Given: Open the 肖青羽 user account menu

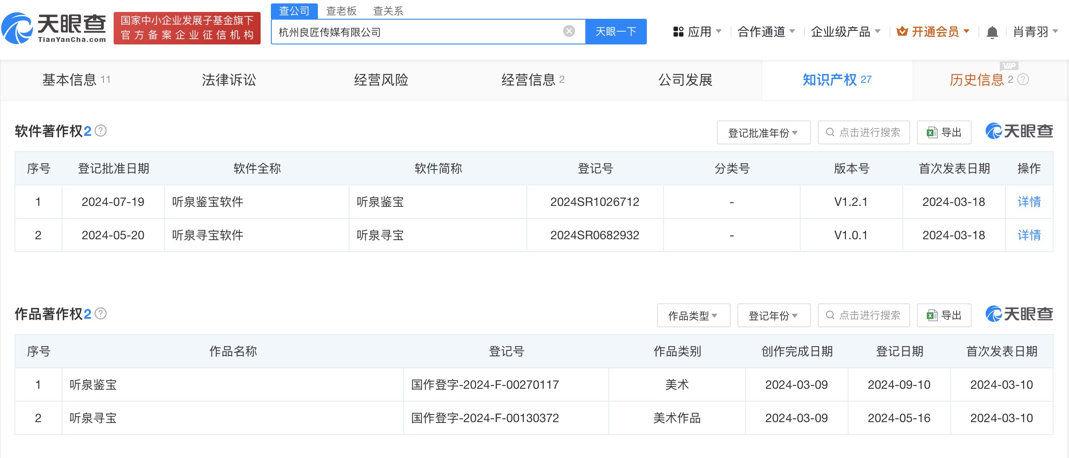Looking at the screenshot, I should 1035,32.
